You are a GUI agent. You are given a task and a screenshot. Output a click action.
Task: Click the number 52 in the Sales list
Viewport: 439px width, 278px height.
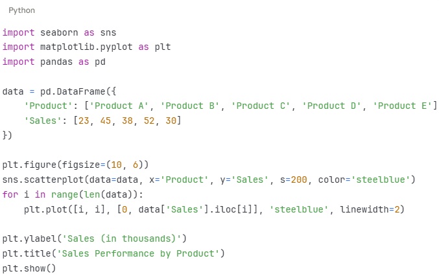[x=147, y=121]
